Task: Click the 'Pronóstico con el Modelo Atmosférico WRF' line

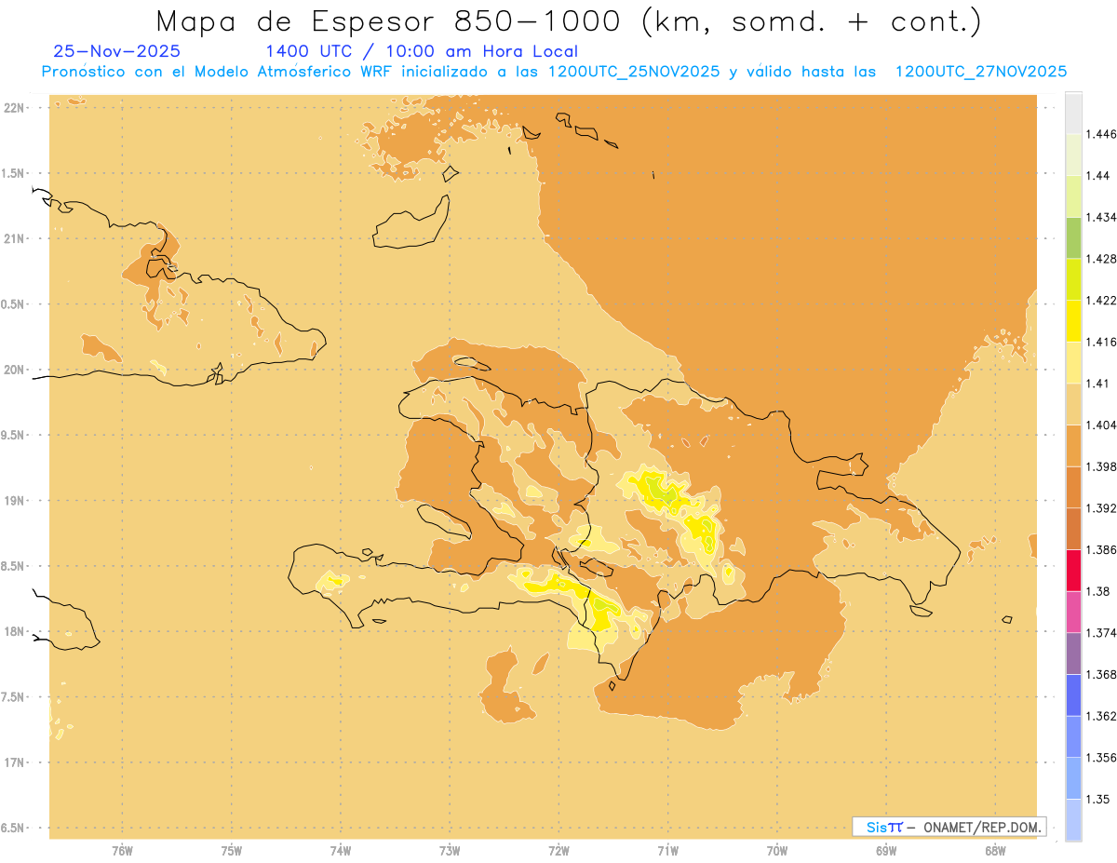Action: 554,72
